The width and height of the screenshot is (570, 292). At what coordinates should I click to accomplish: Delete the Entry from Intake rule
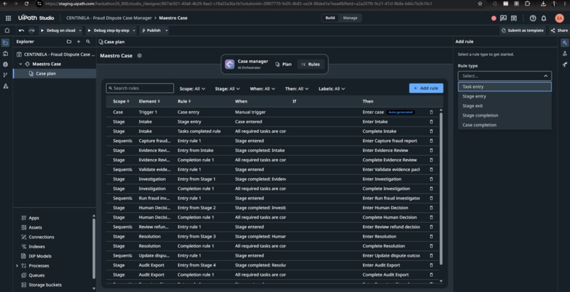coord(431,151)
